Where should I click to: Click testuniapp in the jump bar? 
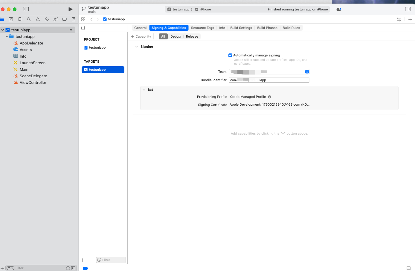click(x=114, y=19)
